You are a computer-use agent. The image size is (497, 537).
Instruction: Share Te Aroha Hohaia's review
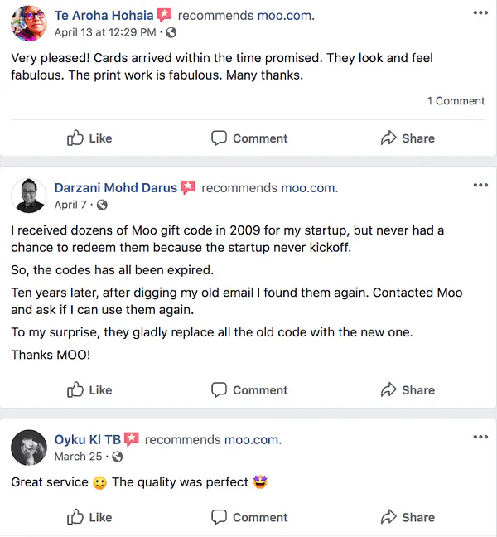pos(408,138)
